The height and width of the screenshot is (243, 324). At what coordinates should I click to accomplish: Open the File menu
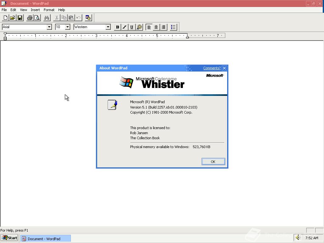pyautogui.click(x=4, y=10)
